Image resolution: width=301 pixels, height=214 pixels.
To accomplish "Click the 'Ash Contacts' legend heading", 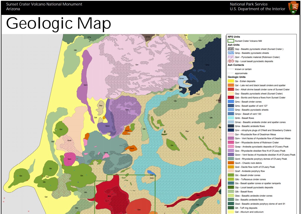I will click(x=236, y=65).
